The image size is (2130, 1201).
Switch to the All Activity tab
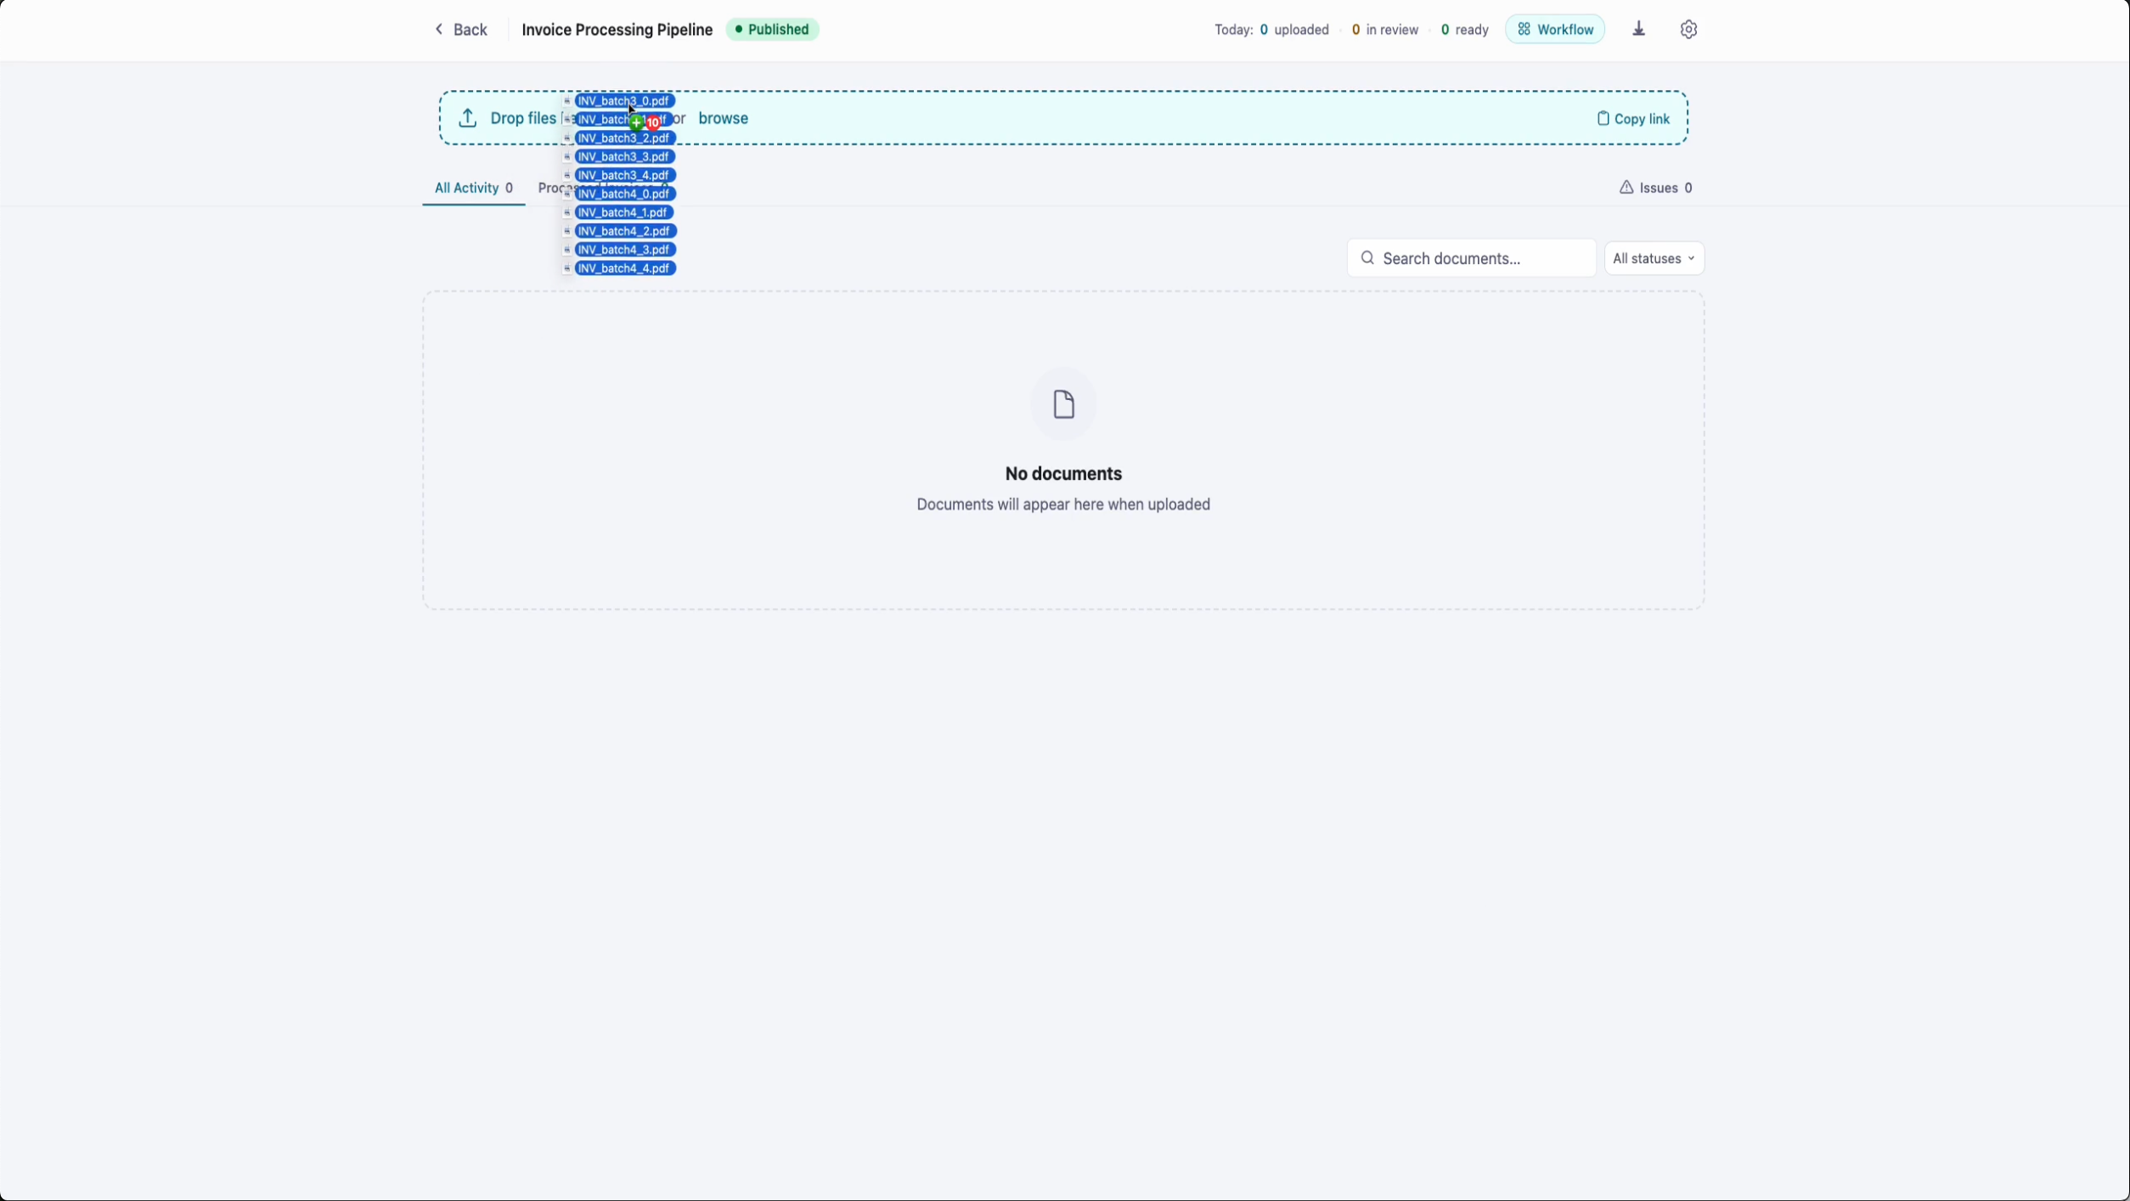[x=474, y=188]
